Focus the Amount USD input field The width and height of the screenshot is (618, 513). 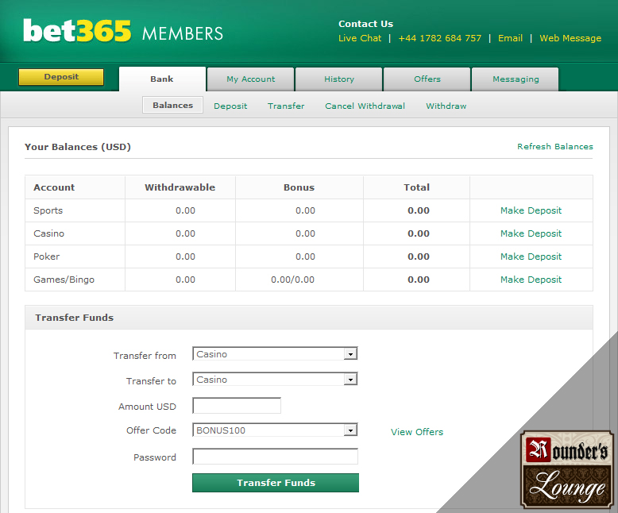[237, 406]
